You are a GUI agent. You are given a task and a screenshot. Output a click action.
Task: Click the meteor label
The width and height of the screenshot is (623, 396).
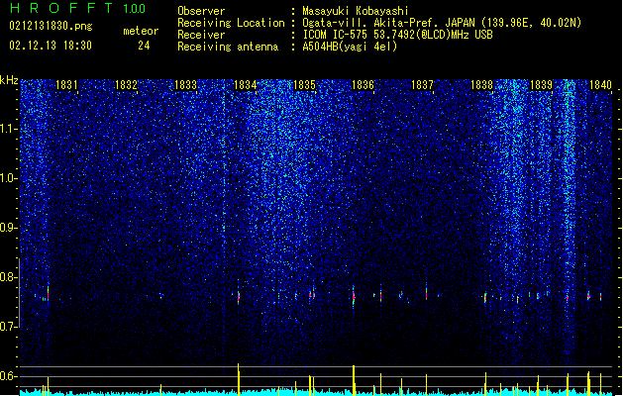click(x=141, y=31)
